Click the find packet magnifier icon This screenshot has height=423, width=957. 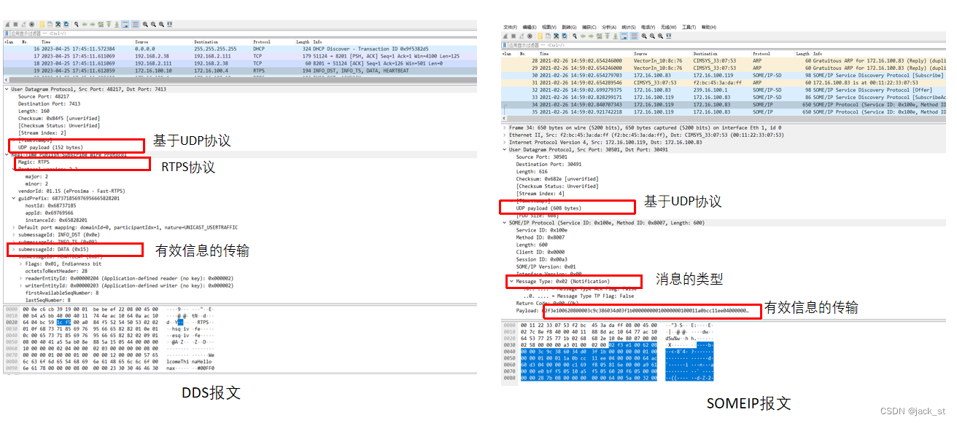[76, 24]
